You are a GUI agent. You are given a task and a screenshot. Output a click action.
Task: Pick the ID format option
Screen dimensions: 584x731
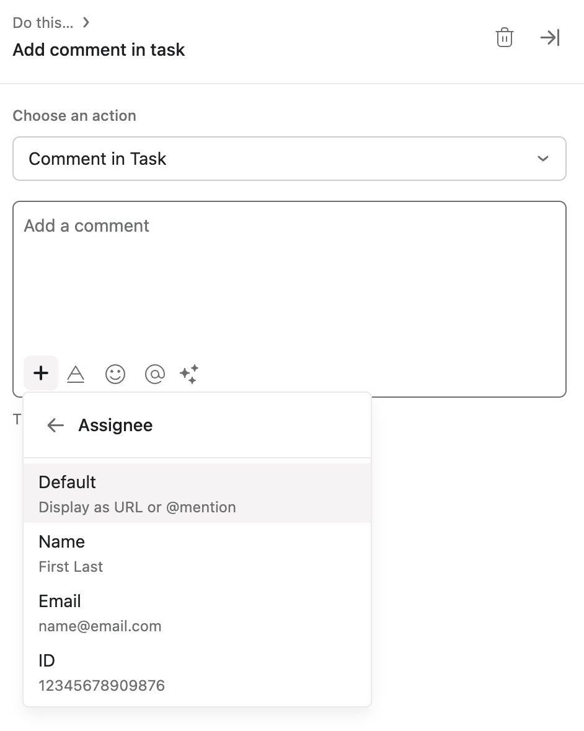pos(197,672)
